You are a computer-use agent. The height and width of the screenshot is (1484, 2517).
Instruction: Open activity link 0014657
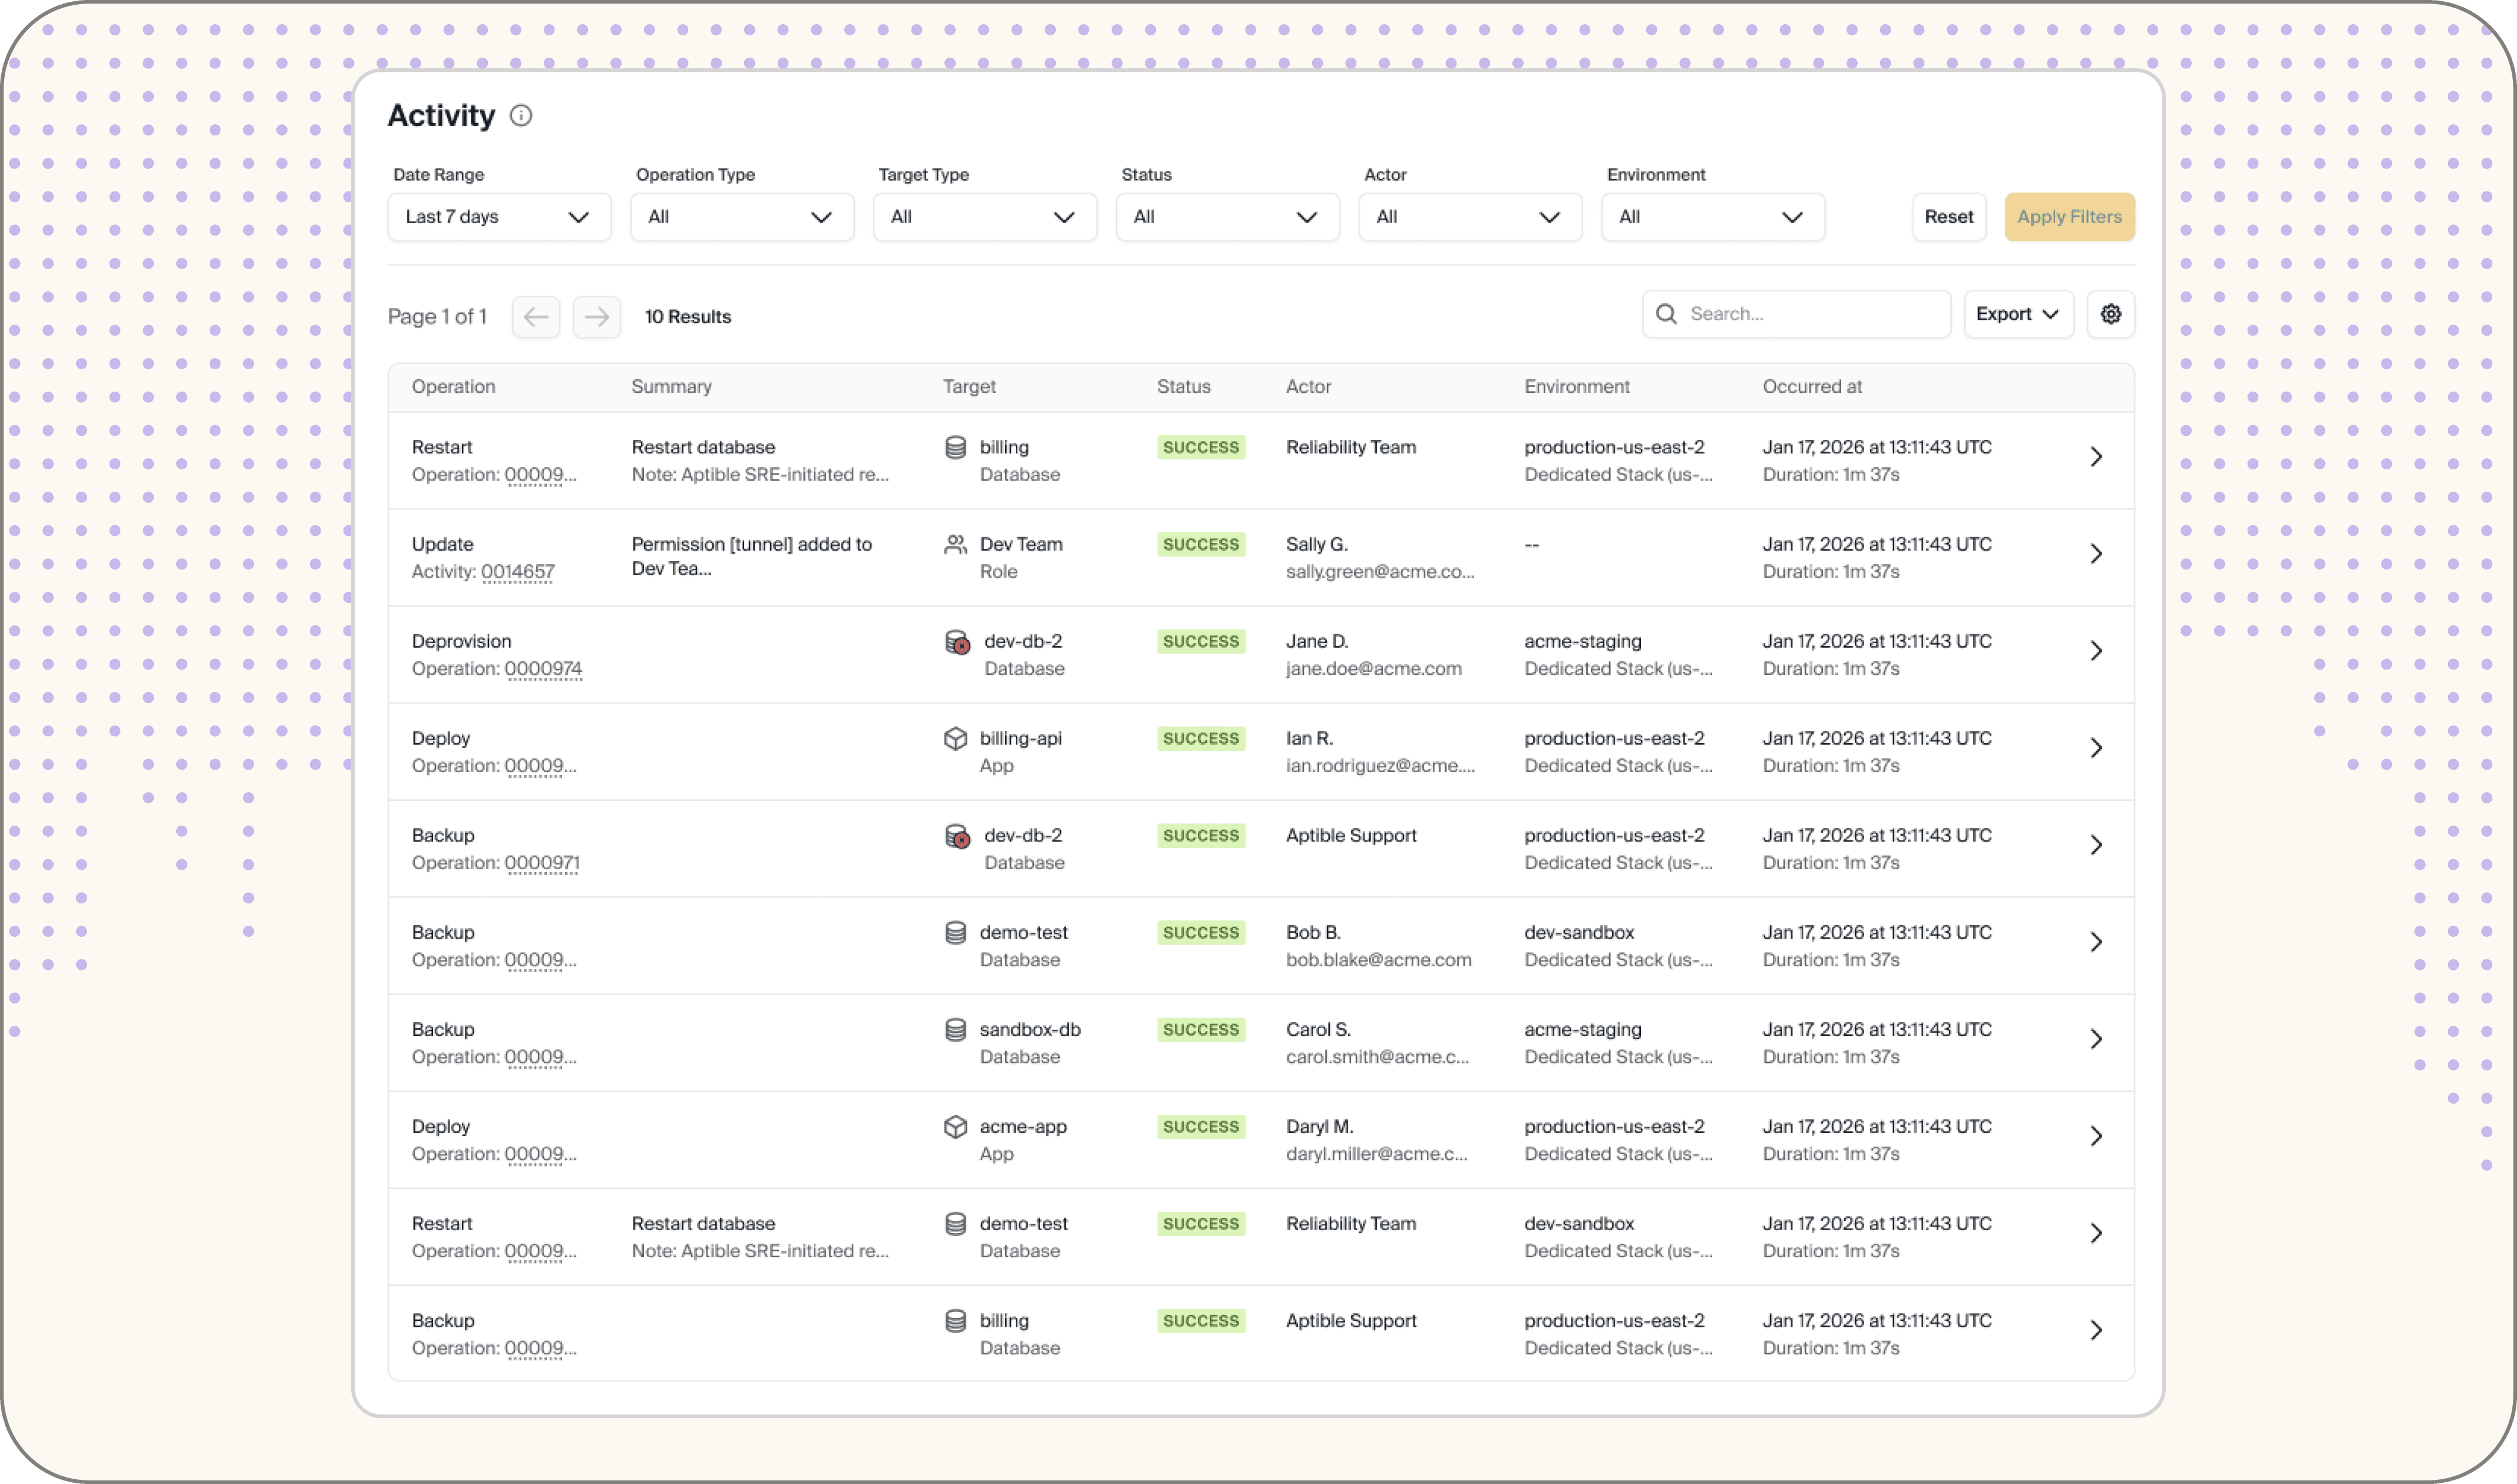[517, 572]
